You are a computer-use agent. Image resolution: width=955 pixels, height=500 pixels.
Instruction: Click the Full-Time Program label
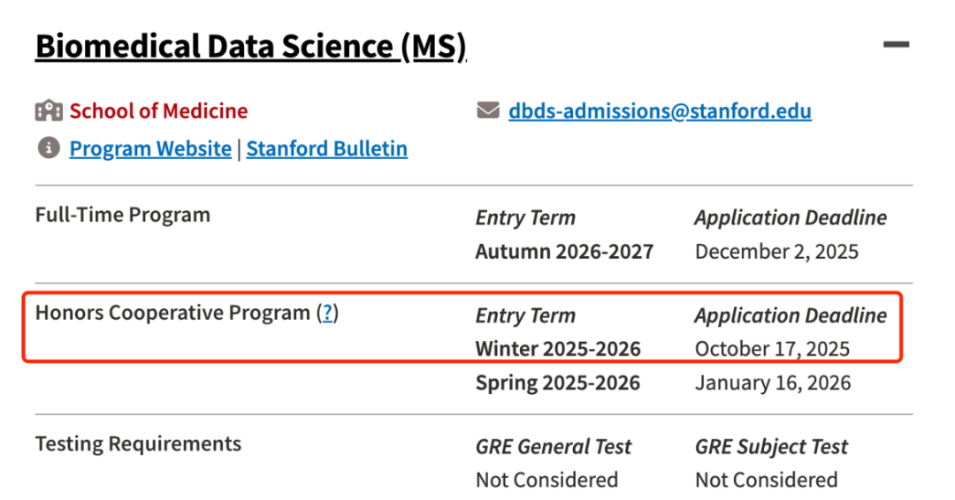point(123,215)
